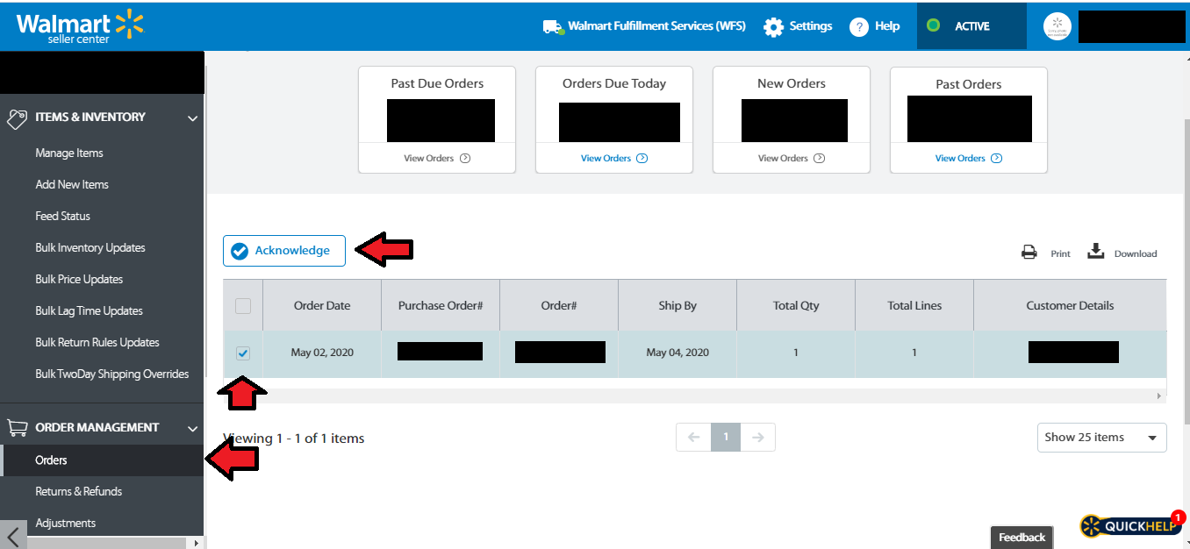Viewport: 1190px width, 549px height.
Task: Open Returns & Refunds
Action: (x=78, y=491)
